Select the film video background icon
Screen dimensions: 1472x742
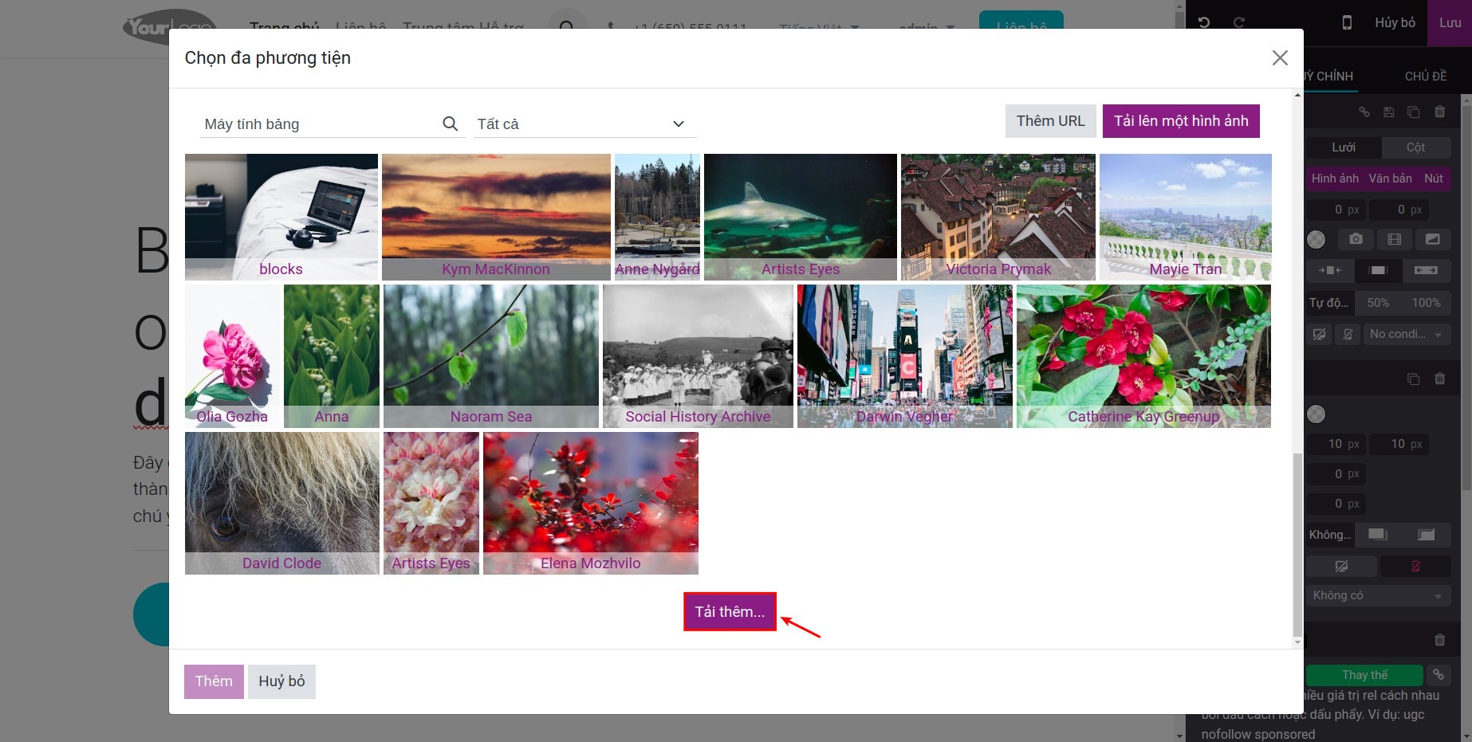[x=1394, y=239]
